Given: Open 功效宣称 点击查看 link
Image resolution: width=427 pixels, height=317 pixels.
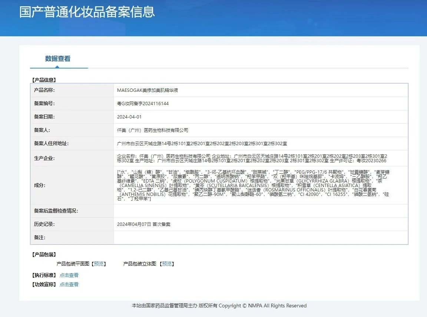Looking at the screenshot, I should 69,284.
